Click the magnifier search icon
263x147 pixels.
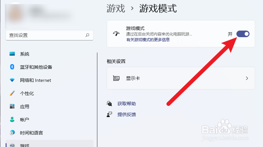(87, 35)
